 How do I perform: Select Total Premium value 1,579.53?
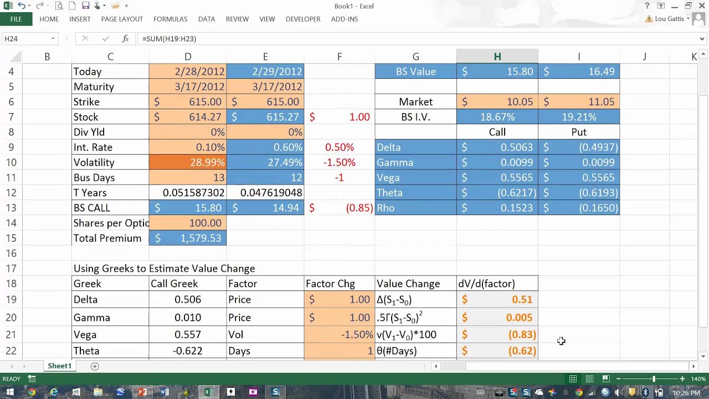pyautogui.click(x=188, y=238)
